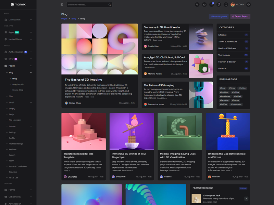
Task: Click the search magnifier icon
Action: 110,5
